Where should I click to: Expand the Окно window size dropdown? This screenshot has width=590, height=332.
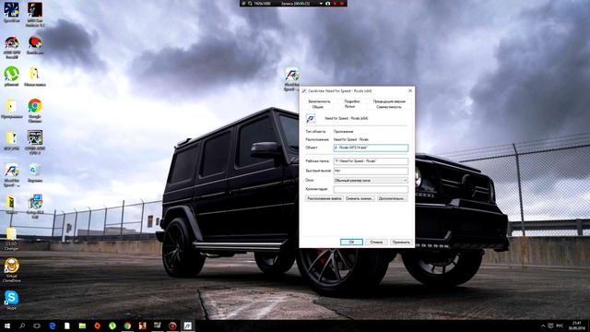[371, 181]
